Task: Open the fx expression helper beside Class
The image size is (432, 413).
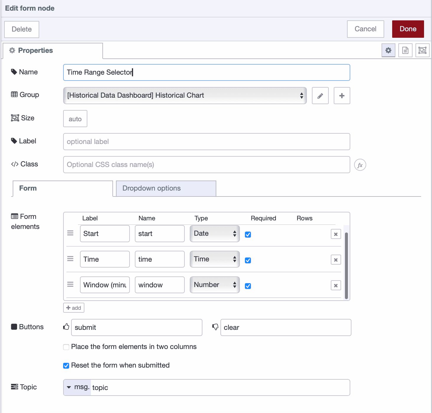Action: 360,165
